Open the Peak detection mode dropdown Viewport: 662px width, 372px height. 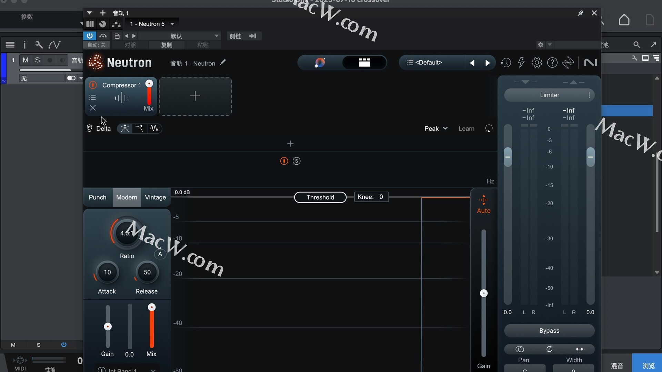[436, 128]
